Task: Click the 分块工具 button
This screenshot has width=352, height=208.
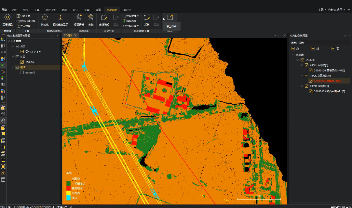Action: [x=23, y=16]
